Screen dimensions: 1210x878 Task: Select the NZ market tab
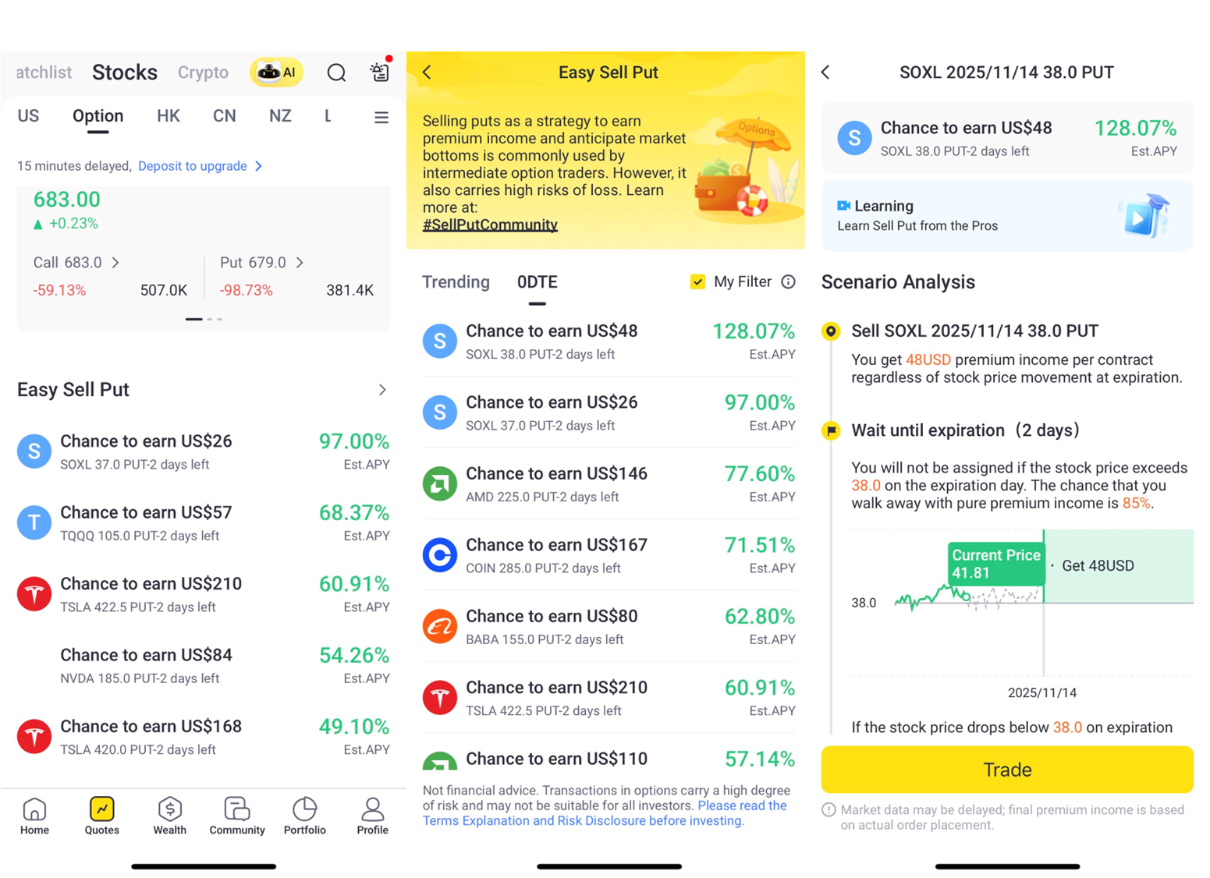point(280,116)
